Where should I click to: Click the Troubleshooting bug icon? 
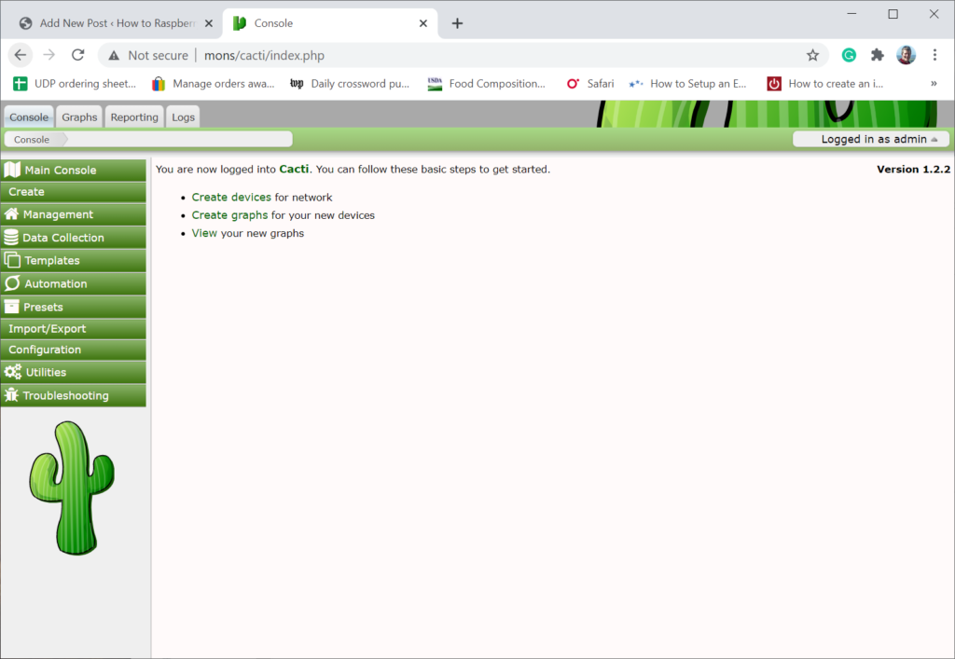click(11, 395)
